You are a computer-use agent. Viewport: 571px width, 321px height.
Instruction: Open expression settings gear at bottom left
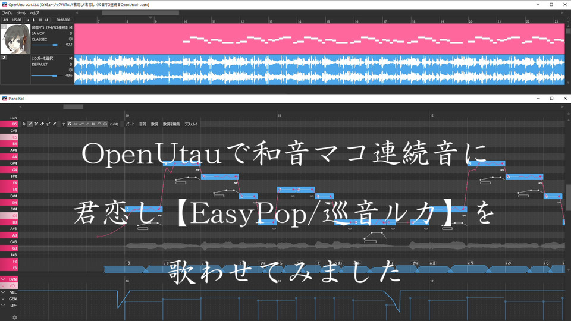pos(14,317)
